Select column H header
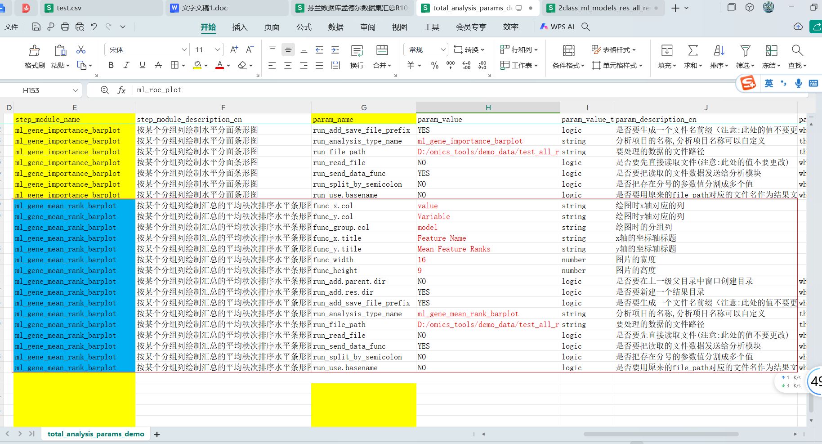Image resolution: width=822 pixels, height=444 pixels. [488, 108]
